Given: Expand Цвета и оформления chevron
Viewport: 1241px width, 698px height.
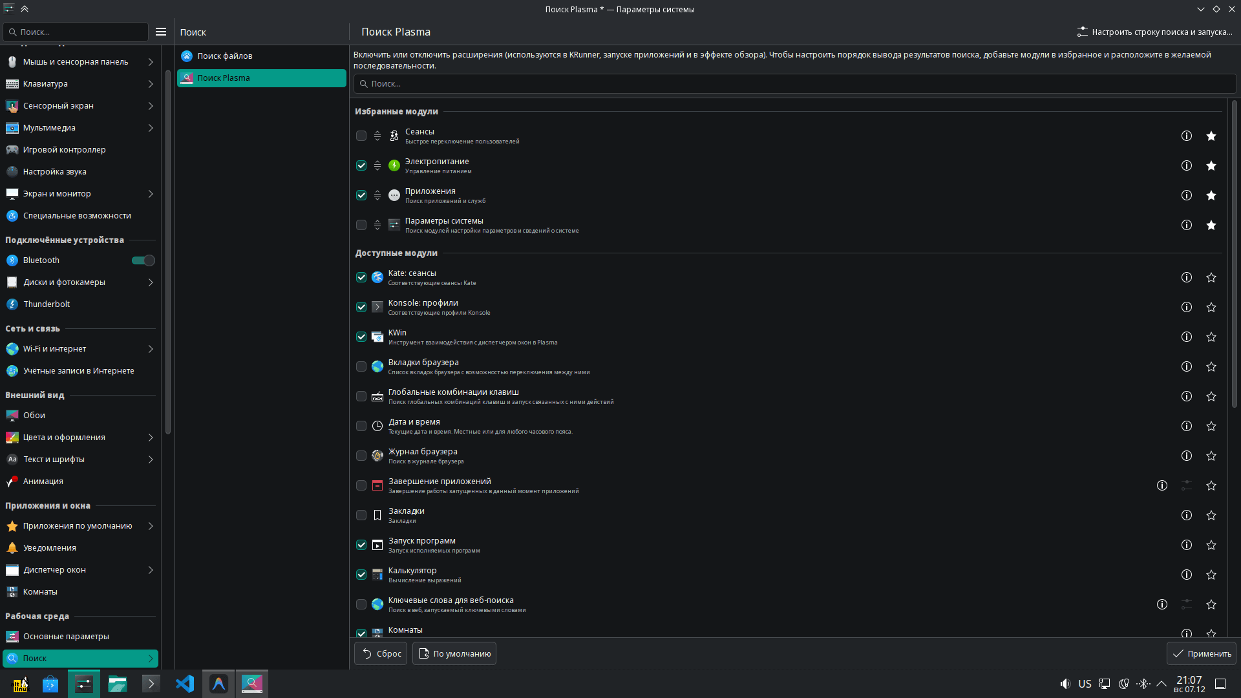Looking at the screenshot, I should click(151, 438).
